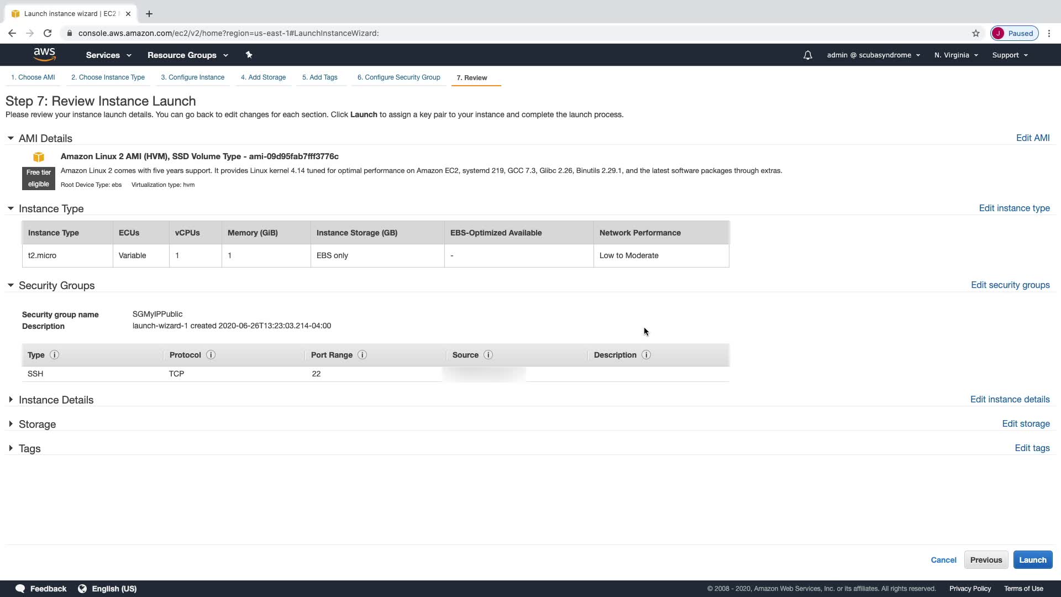
Task: Open the Resource Groups dropdown
Action: (187, 55)
